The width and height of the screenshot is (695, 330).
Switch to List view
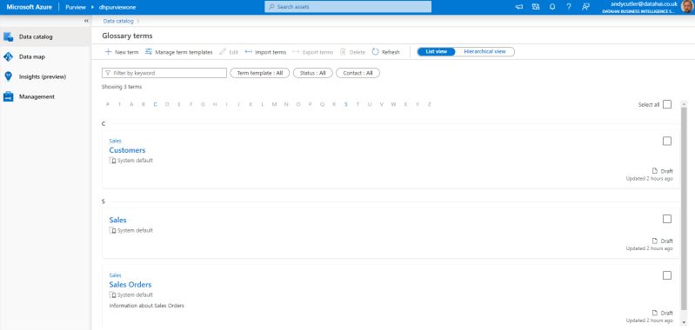[x=436, y=52]
